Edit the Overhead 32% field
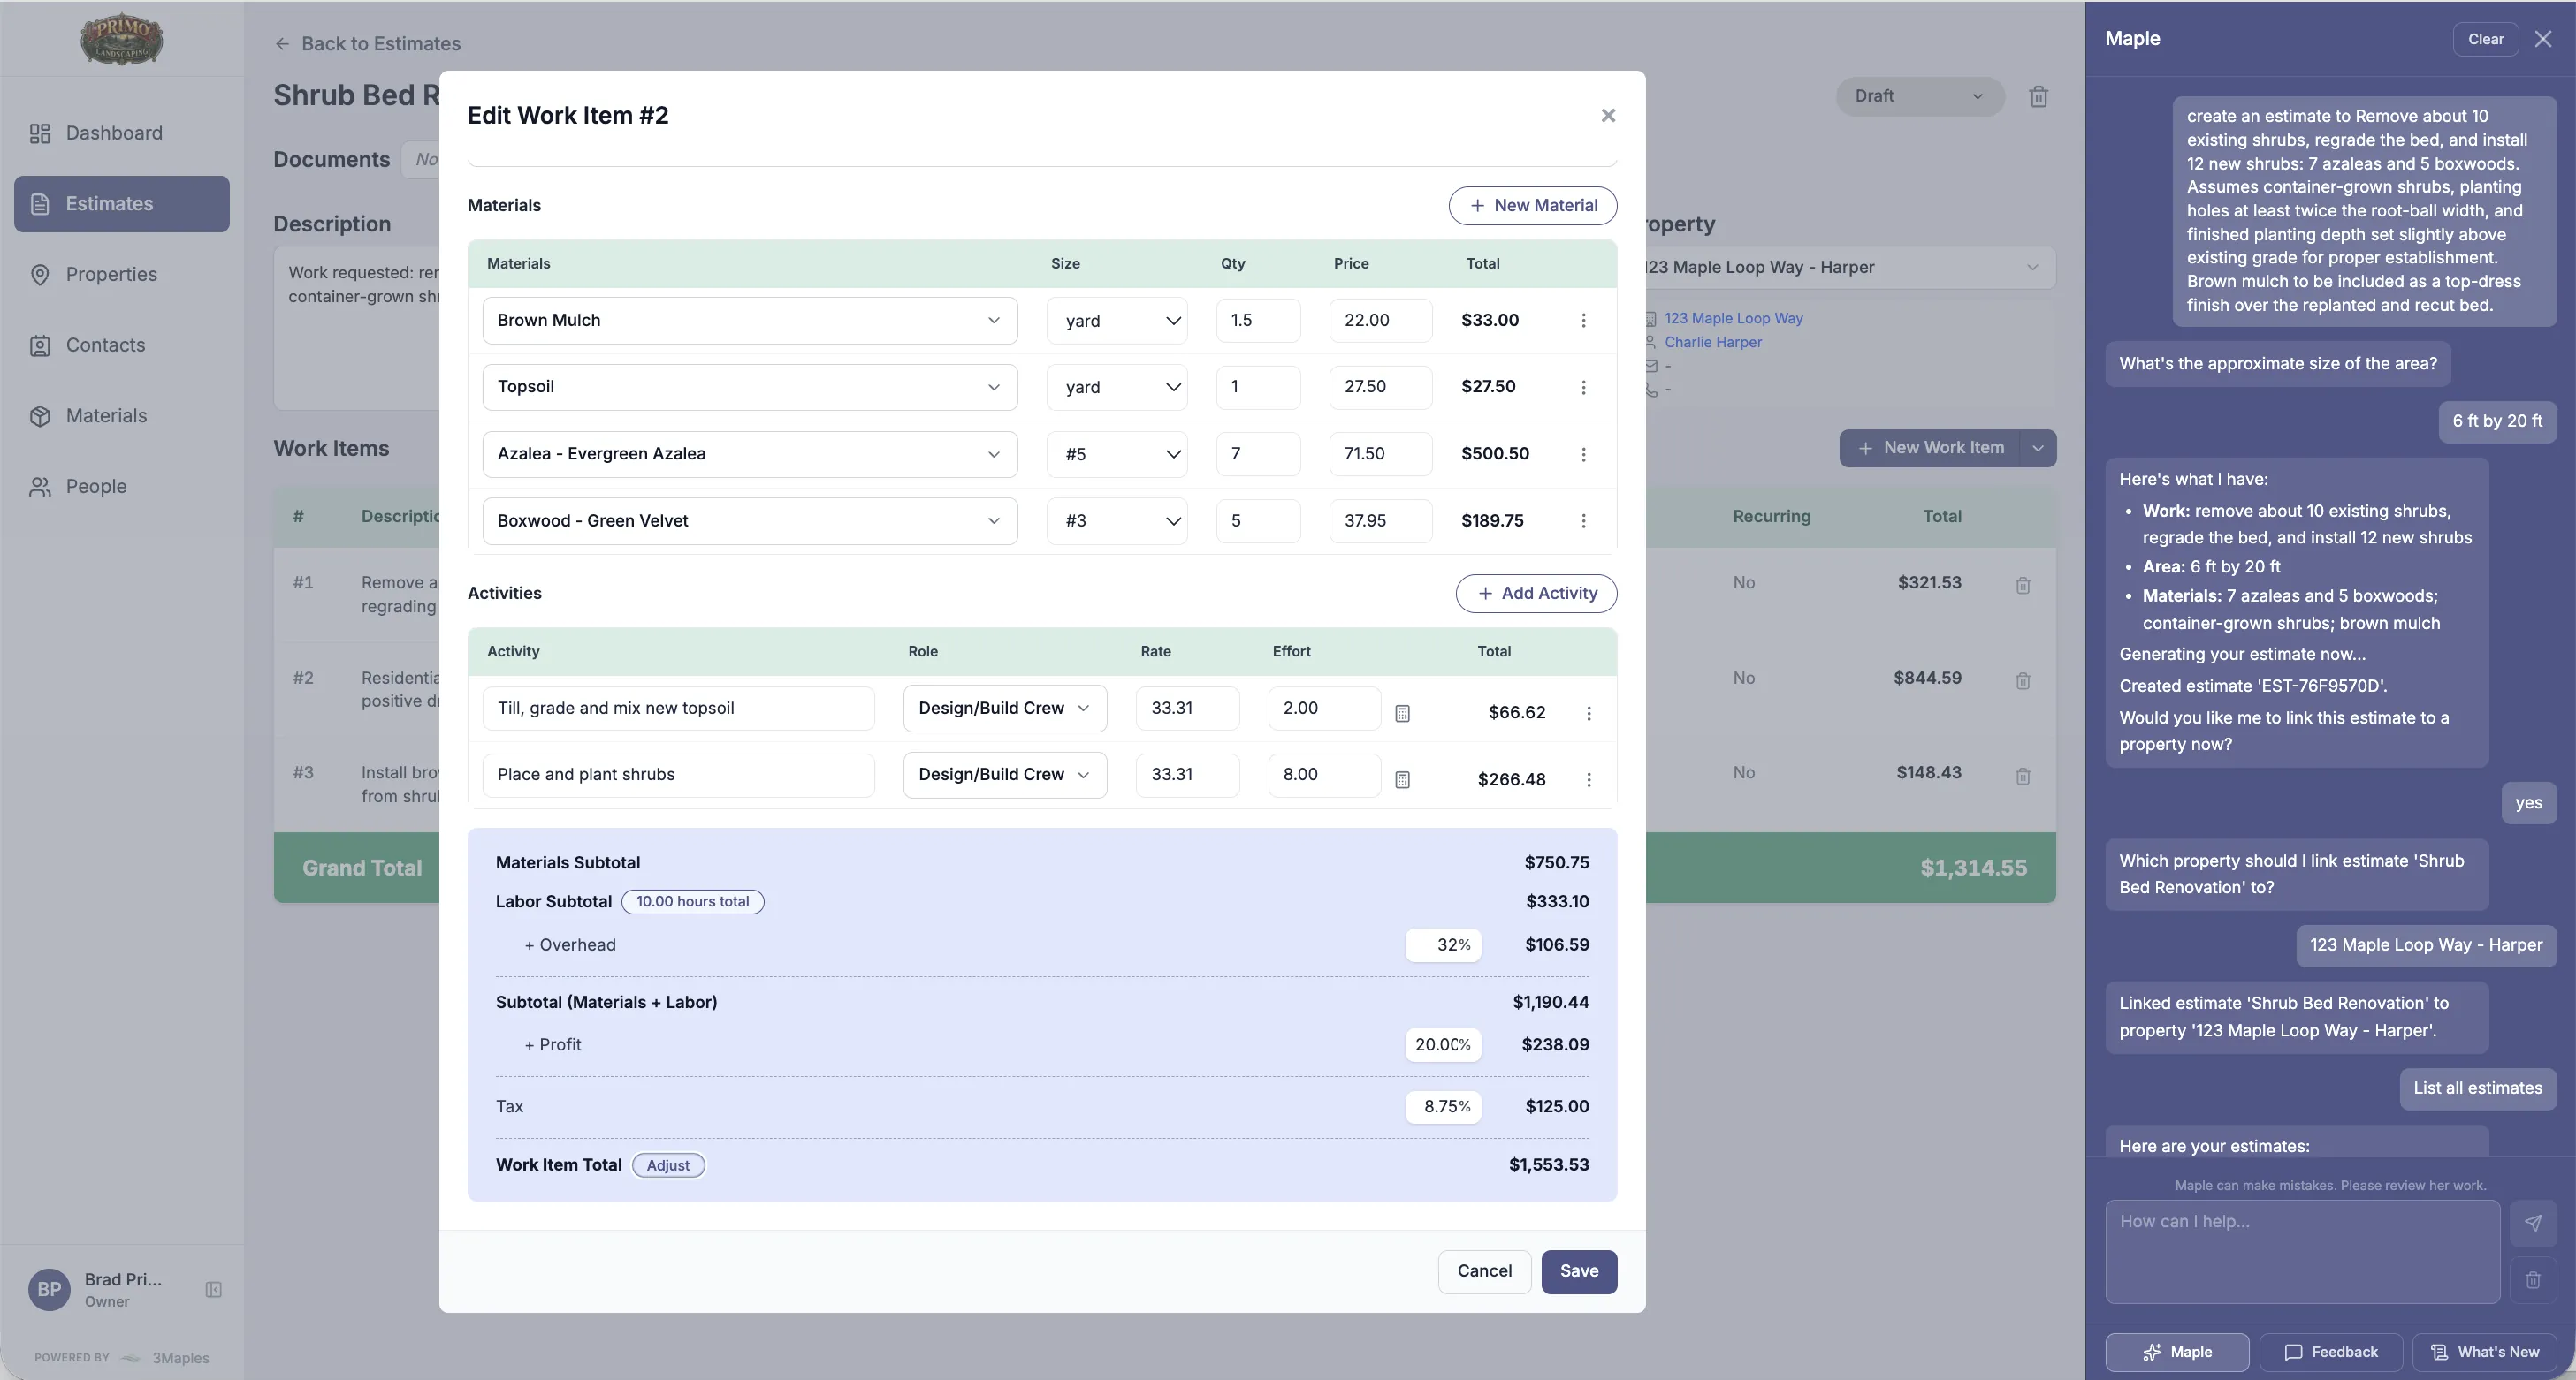The image size is (2576, 1380). 1443,945
